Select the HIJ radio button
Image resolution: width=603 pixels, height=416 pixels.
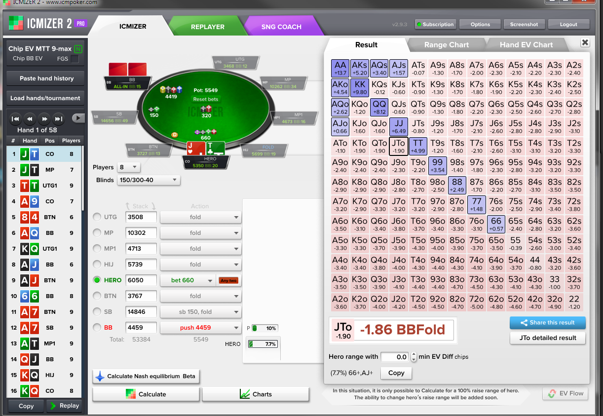click(x=97, y=265)
